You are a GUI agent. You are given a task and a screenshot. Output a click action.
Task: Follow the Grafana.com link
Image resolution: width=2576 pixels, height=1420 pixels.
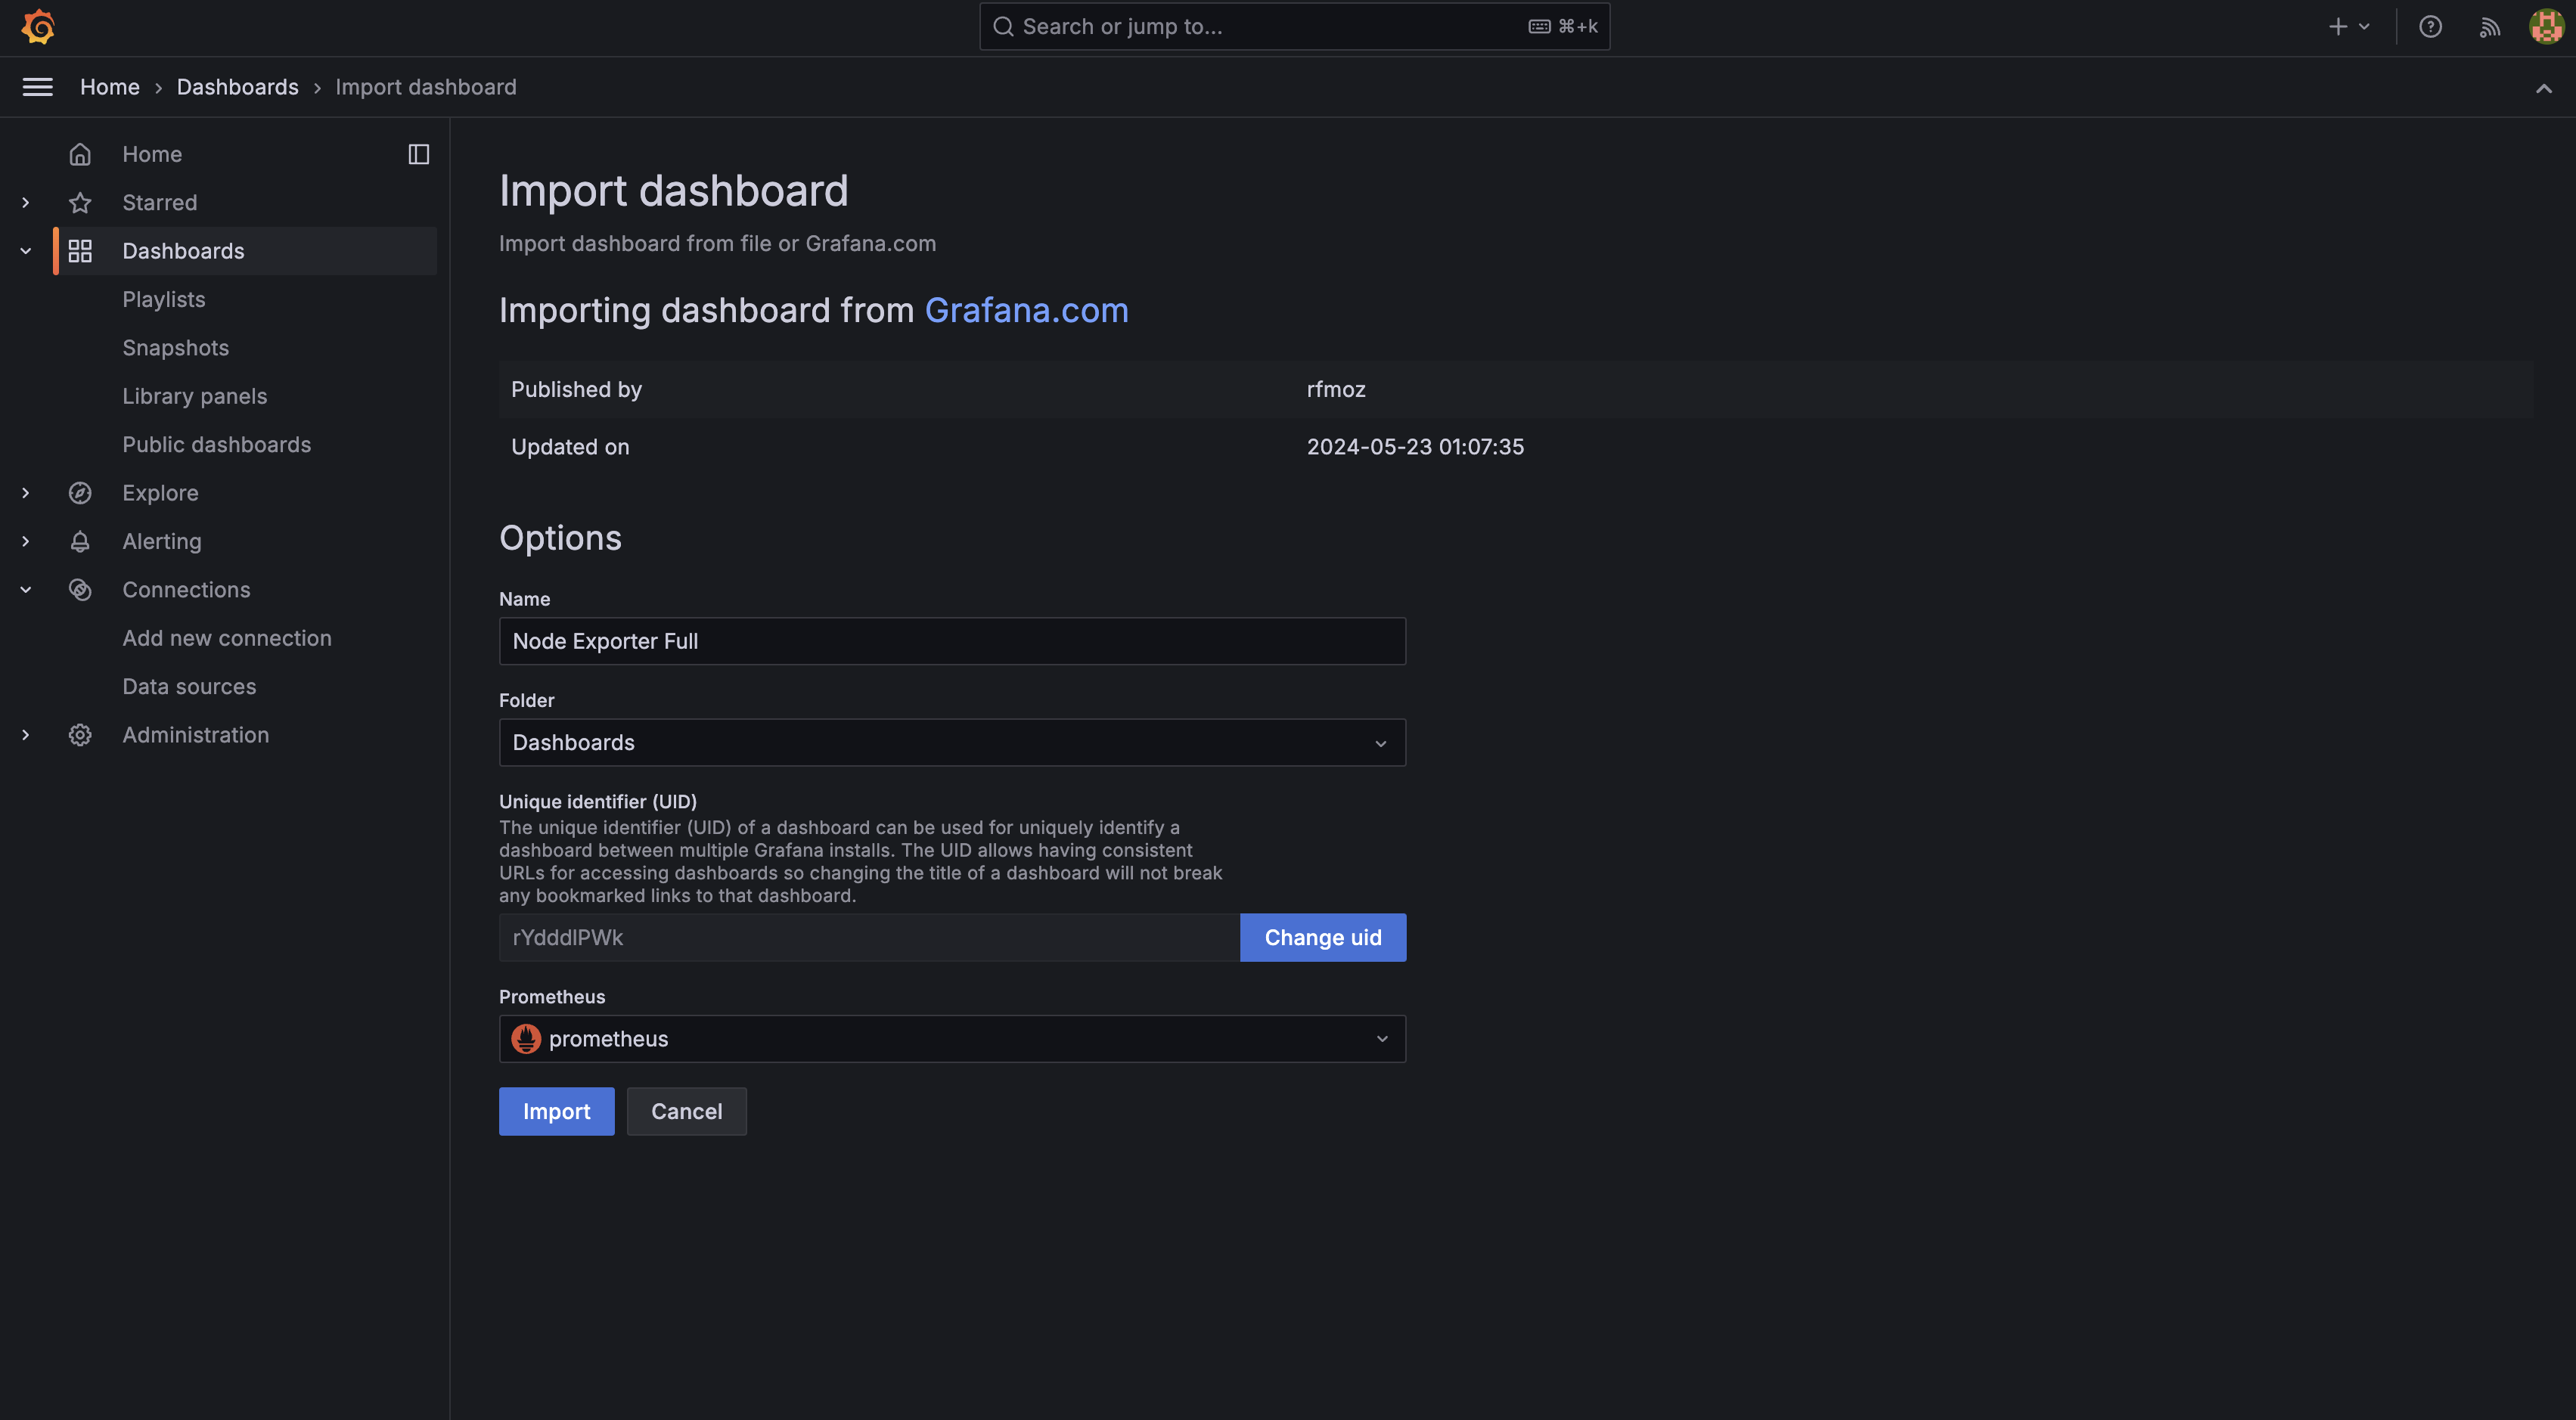click(1026, 311)
